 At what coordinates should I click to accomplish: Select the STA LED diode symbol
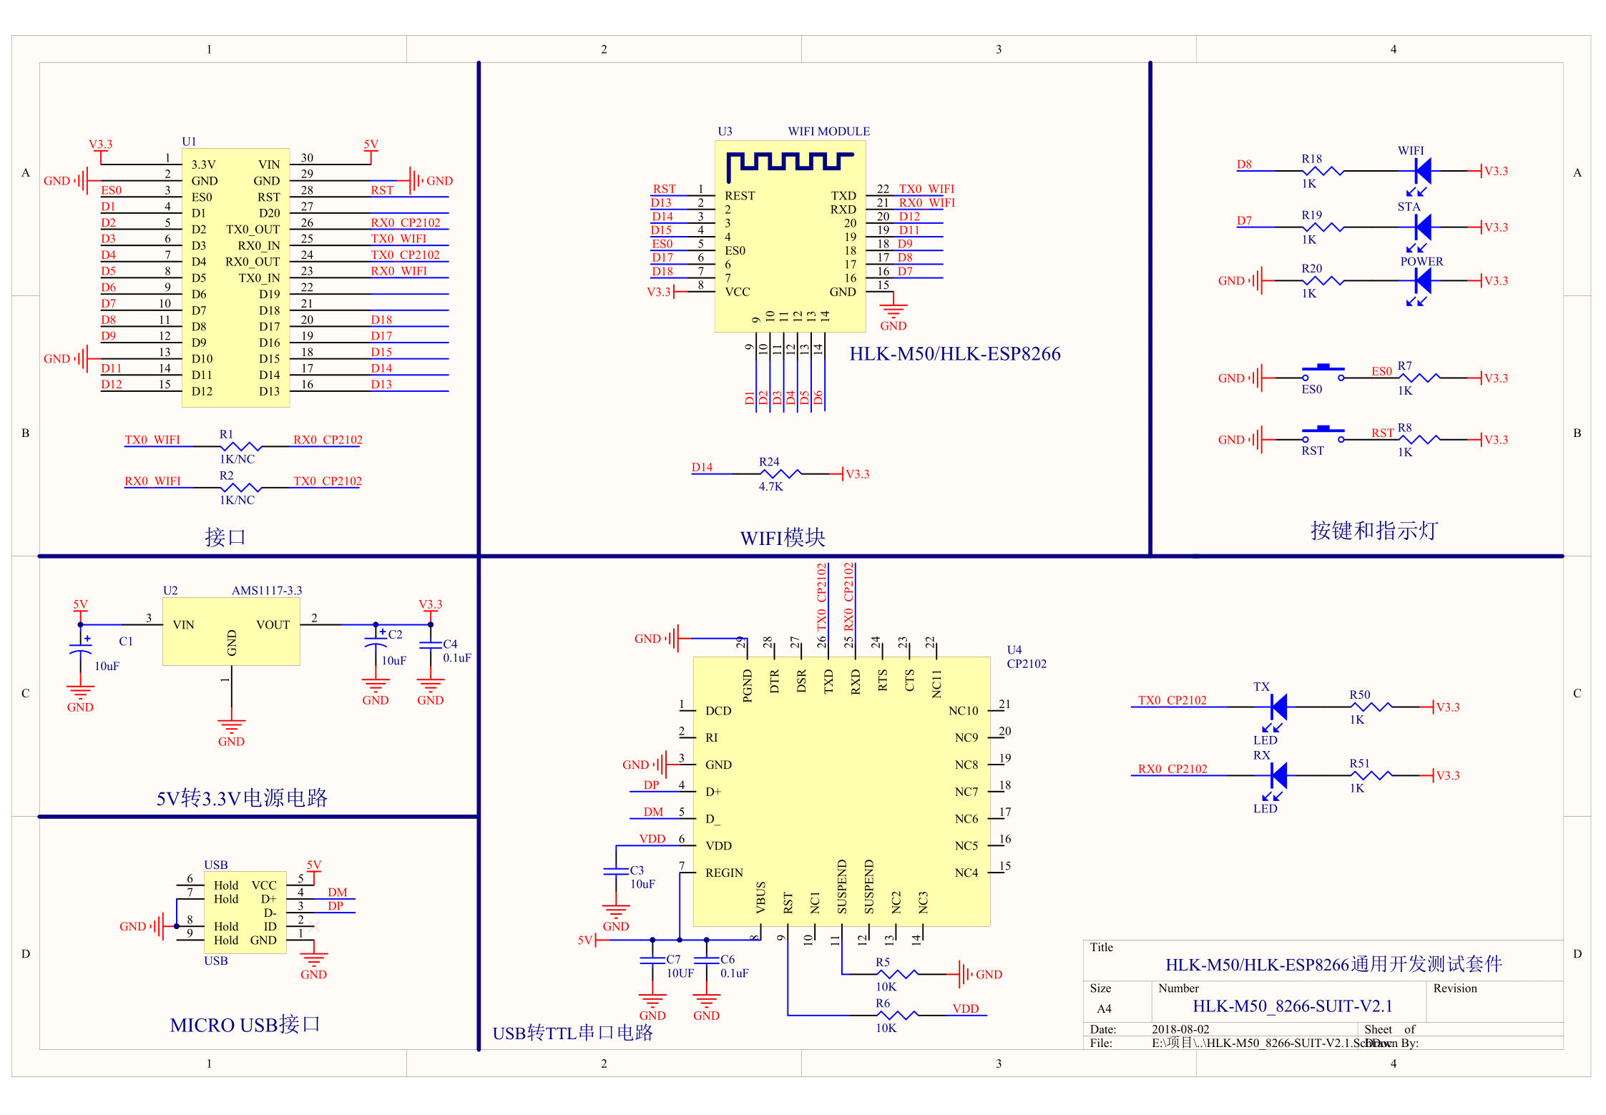coord(1422,227)
